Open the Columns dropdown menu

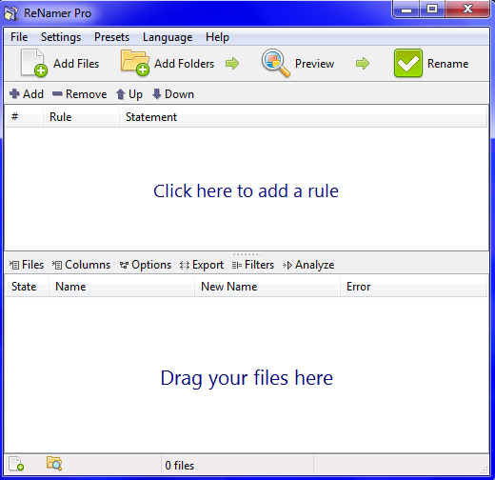coord(81,265)
